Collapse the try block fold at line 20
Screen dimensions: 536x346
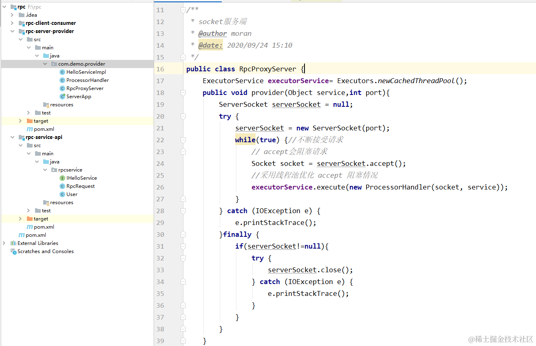click(183, 116)
